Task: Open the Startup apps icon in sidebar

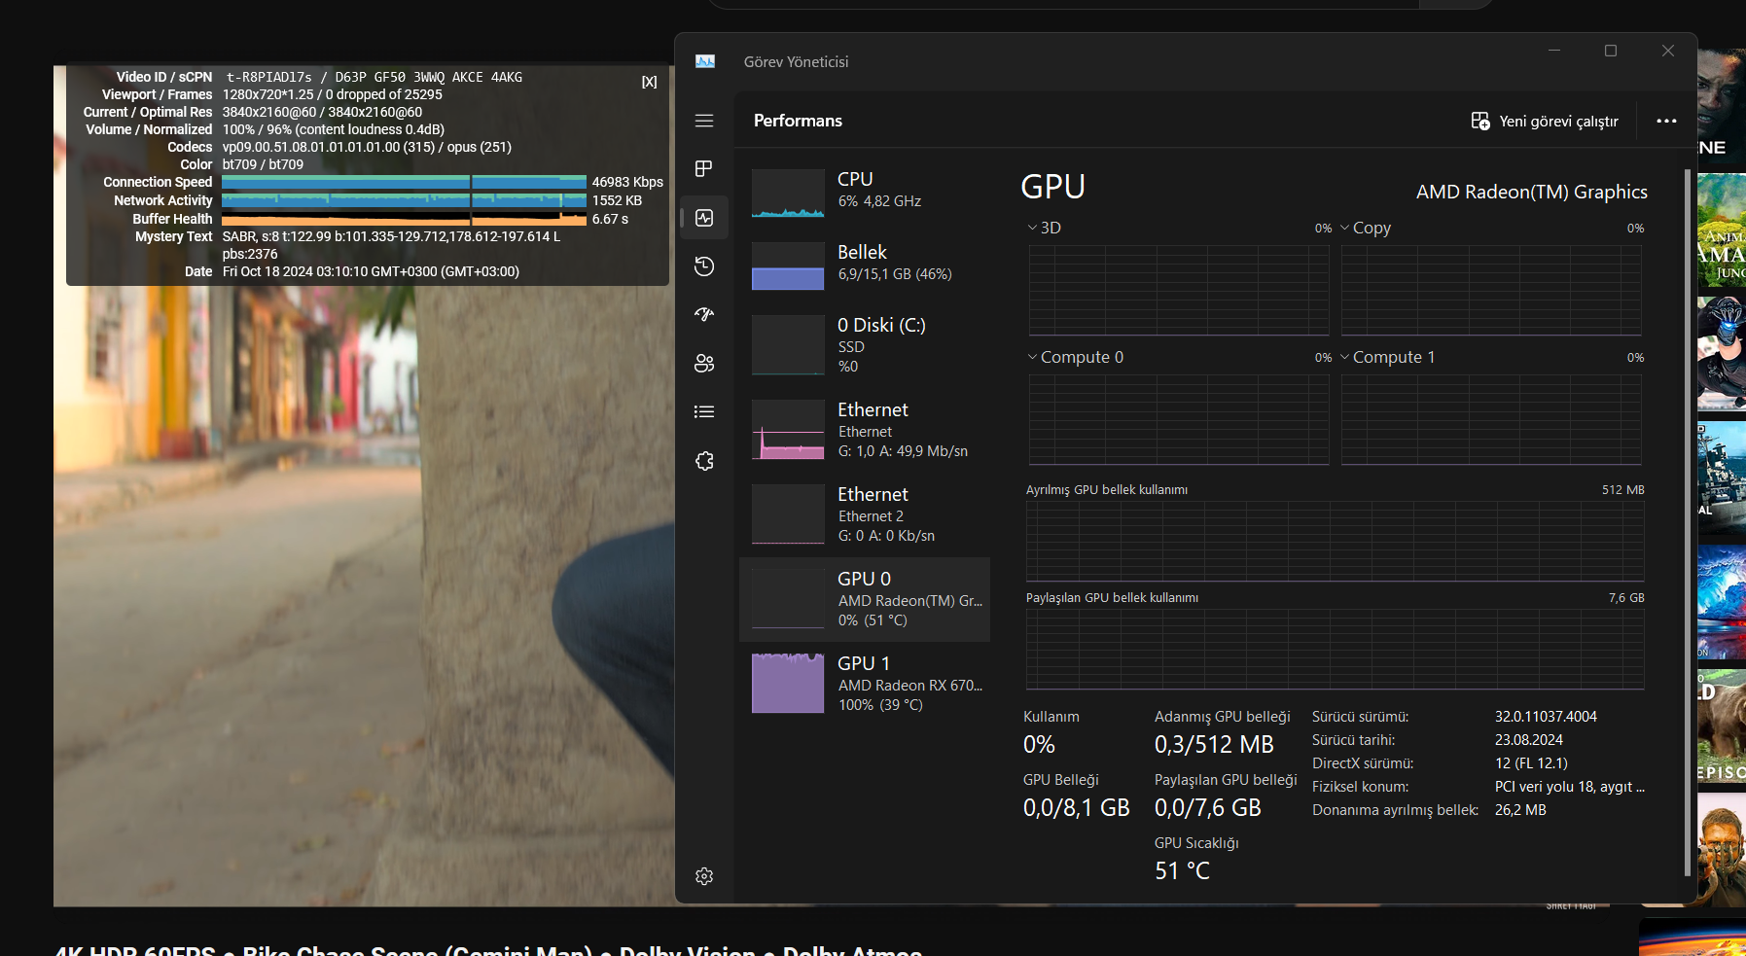Action: (x=704, y=314)
